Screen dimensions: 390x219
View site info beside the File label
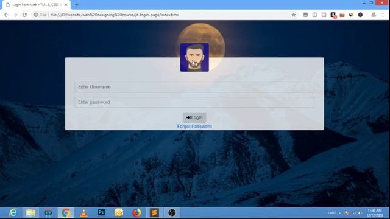pos(36,15)
